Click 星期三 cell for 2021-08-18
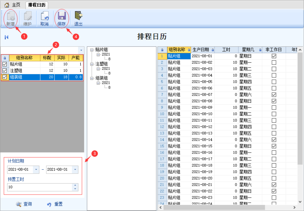Image resolution: width=304 pixels, height=211 pixels. [x=250, y=165]
